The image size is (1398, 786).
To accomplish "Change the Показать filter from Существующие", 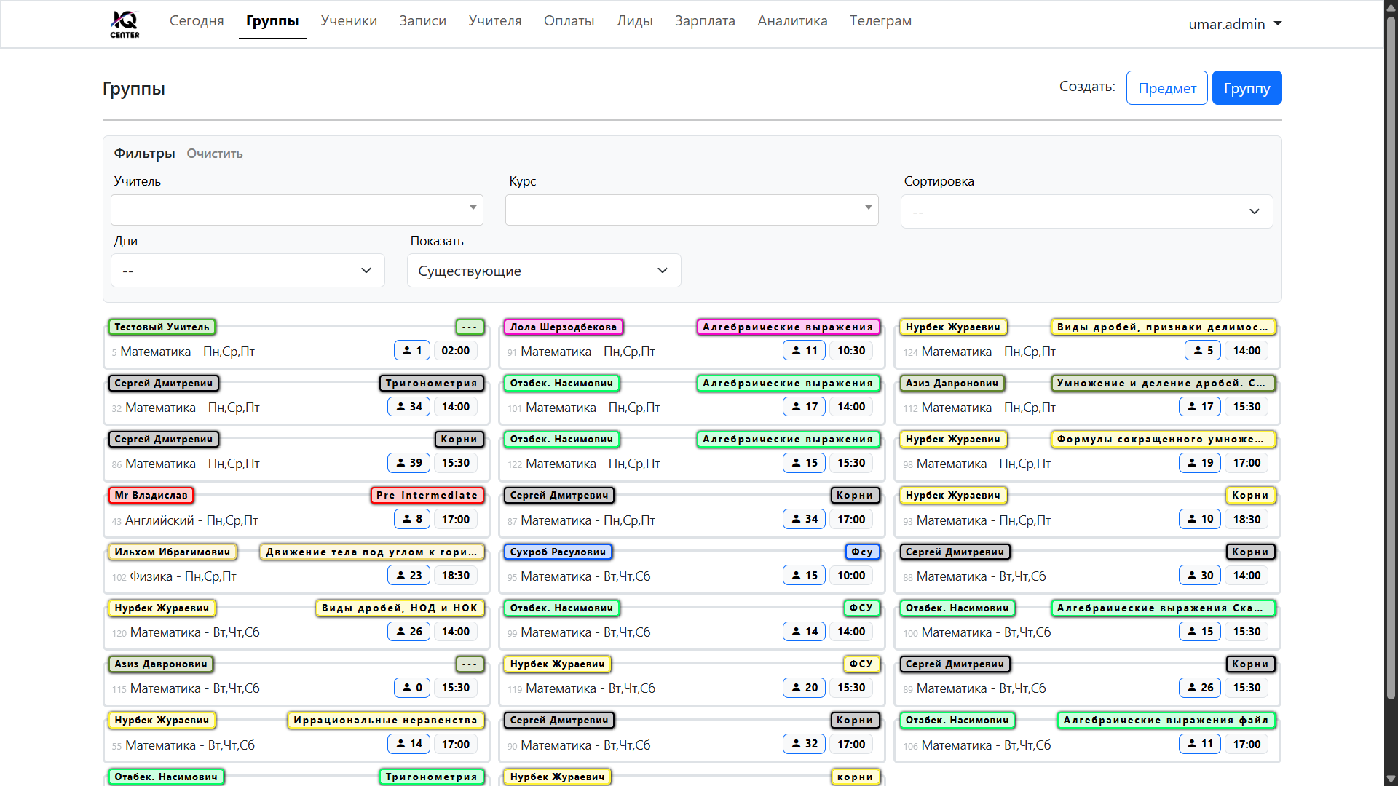I will click(x=543, y=271).
